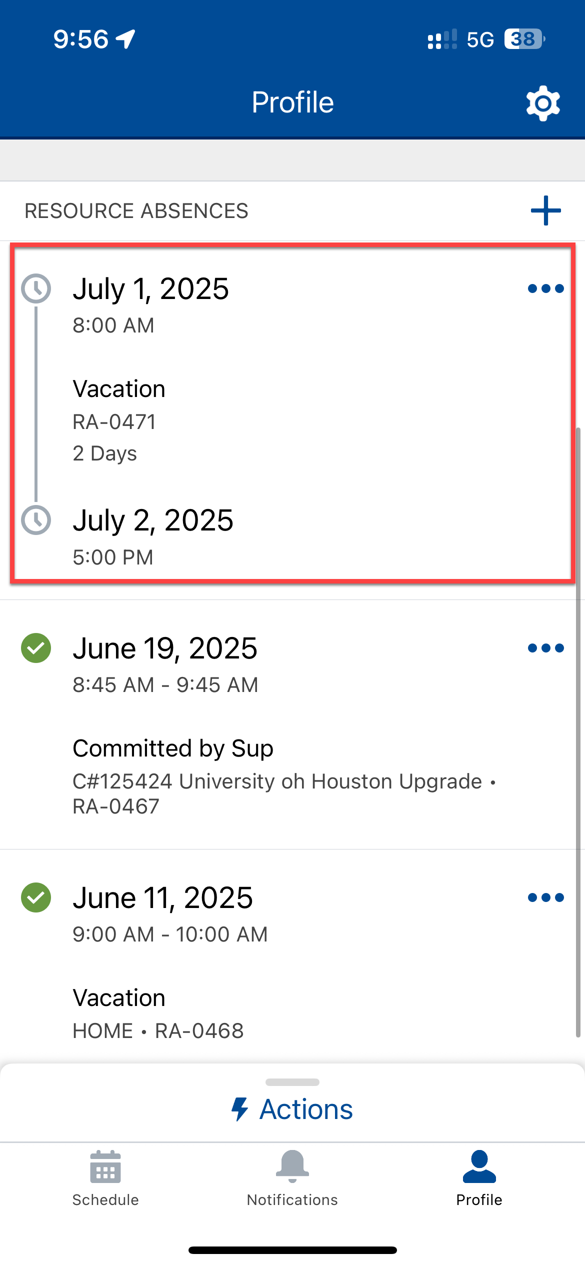The height and width of the screenshot is (1266, 585).
Task: Open settings via the gear icon
Action: tap(543, 103)
